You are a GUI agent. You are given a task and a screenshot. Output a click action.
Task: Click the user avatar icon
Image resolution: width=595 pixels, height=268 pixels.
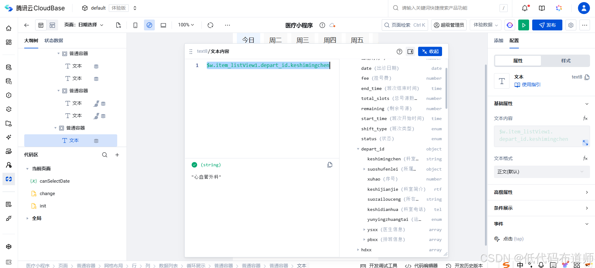[x=584, y=8]
